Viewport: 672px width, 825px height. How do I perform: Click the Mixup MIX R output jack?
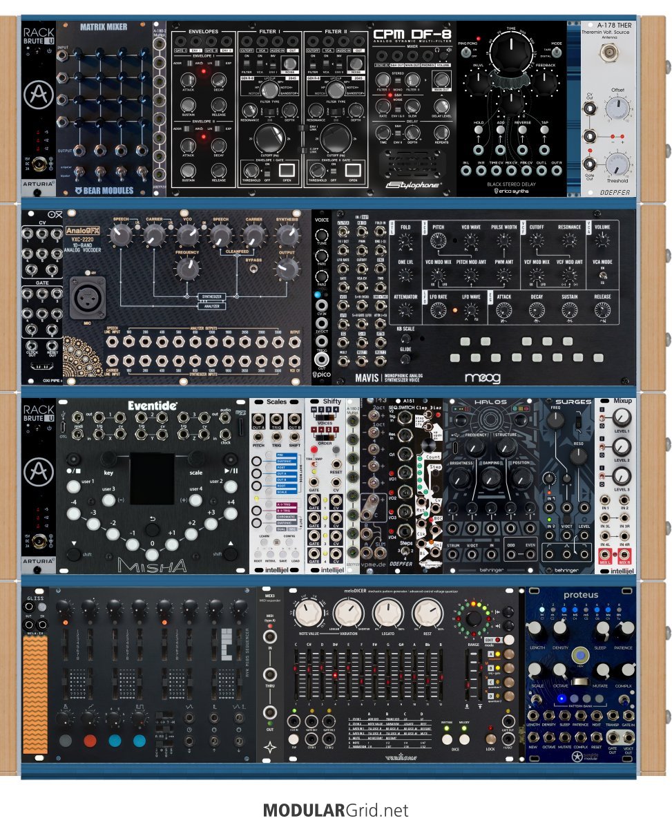tap(624, 553)
